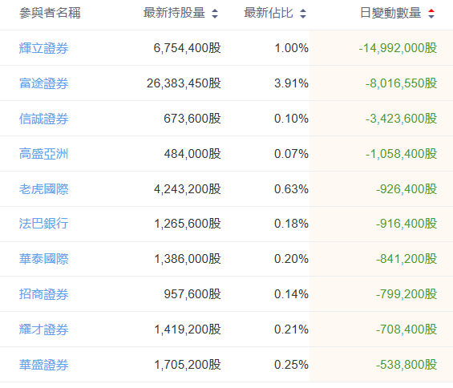Screen dimensions: 453x388
Task: Select the daily change -8,016,550股
Action: pos(402,83)
